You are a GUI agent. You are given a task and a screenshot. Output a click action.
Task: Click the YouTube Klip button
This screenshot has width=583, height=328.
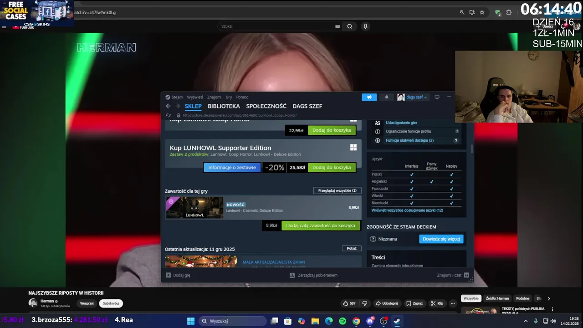tap(437, 303)
